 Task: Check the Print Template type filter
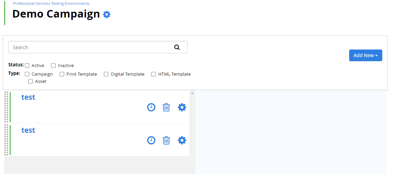[x=62, y=74]
